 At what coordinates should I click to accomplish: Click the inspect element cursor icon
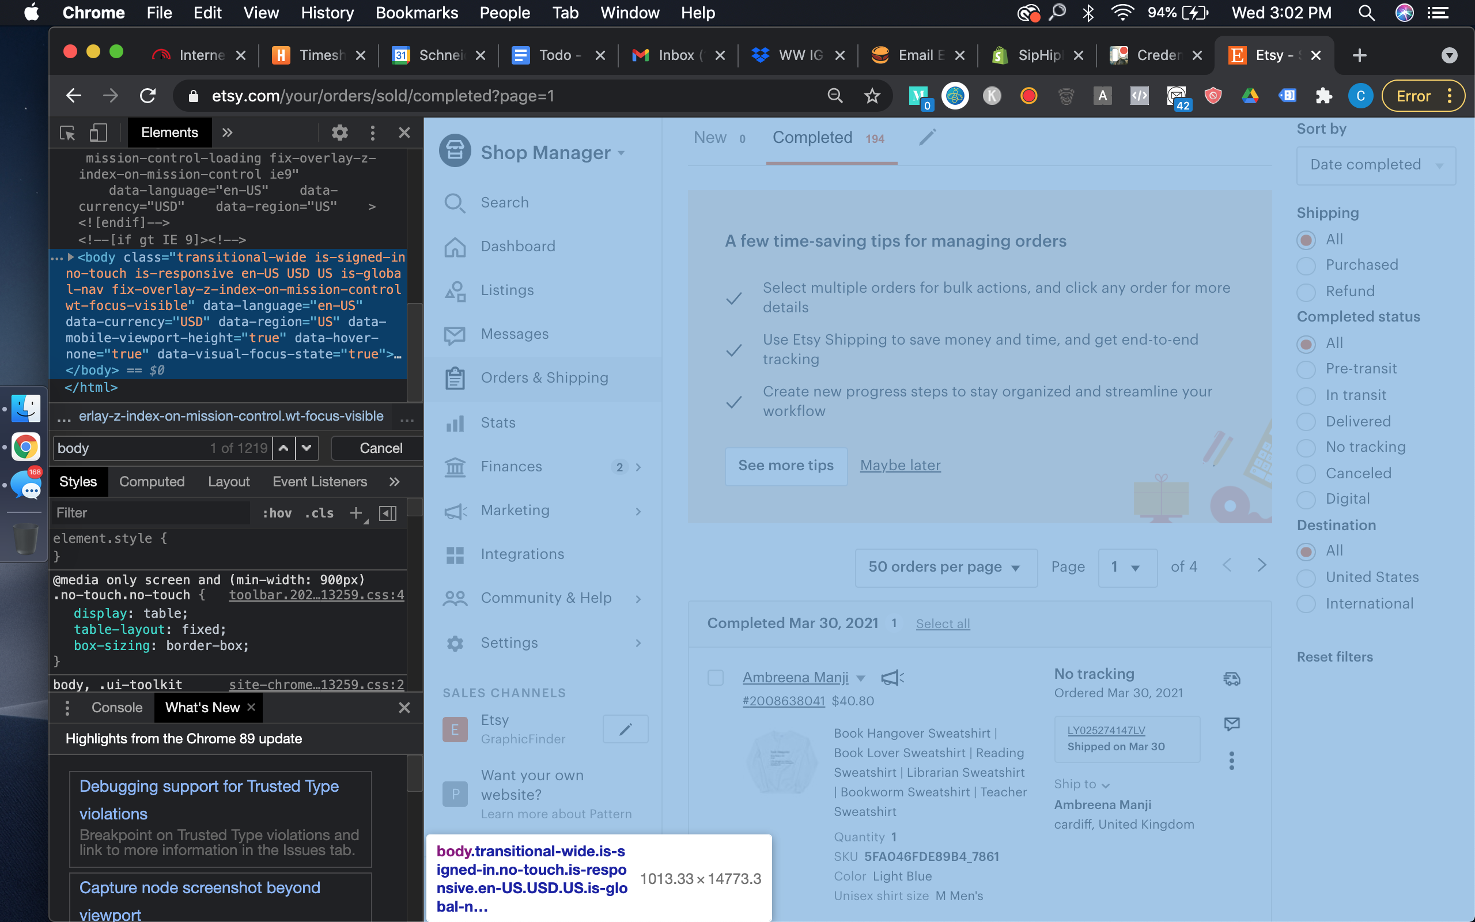point(68,132)
